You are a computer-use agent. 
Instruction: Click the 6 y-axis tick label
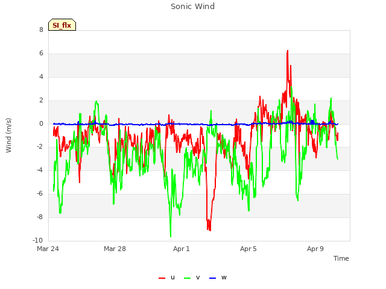[41, 54]
